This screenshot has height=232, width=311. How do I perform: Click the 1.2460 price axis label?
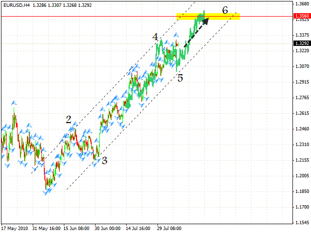tap(302, 129)
